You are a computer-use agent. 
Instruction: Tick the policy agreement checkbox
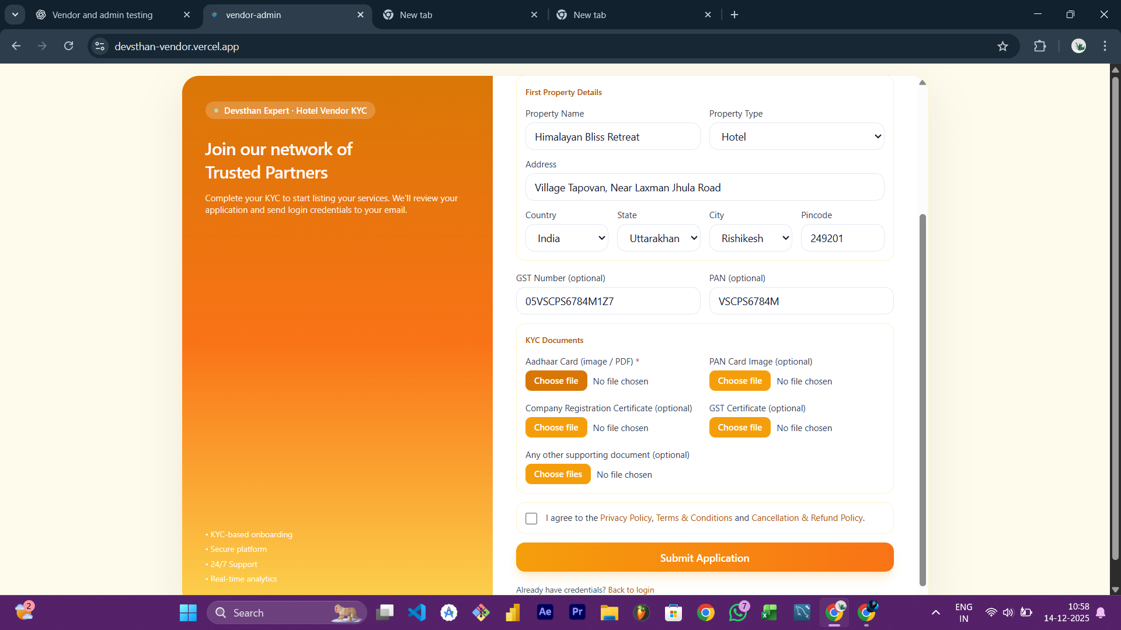(531, 519)
